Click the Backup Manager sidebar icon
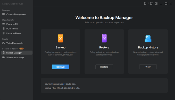 (4, 53)
